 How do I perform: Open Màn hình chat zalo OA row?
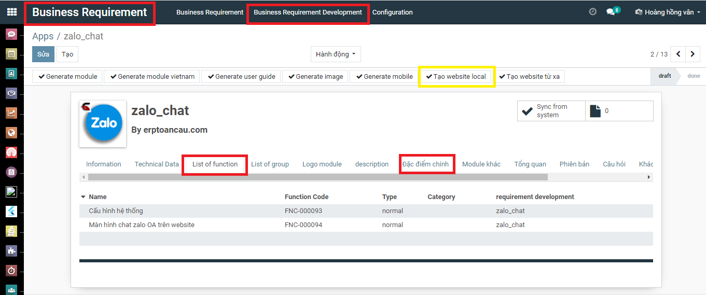(366, 225)
